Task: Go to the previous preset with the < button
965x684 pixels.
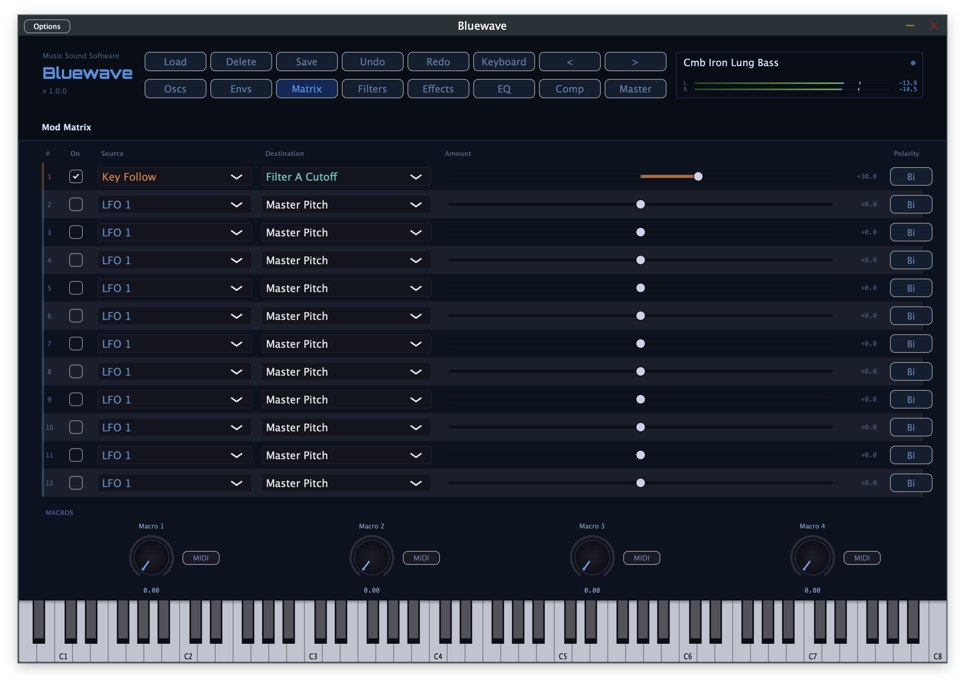Action: [569, 62]
